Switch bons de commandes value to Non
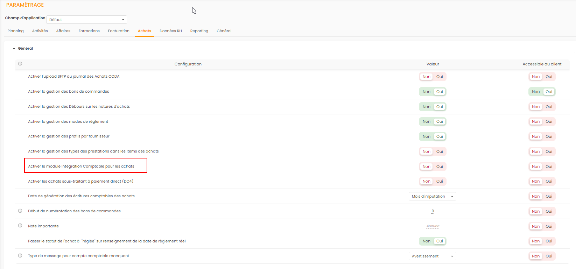This screenshot has height=269, width=576. [x=426, y=92]
